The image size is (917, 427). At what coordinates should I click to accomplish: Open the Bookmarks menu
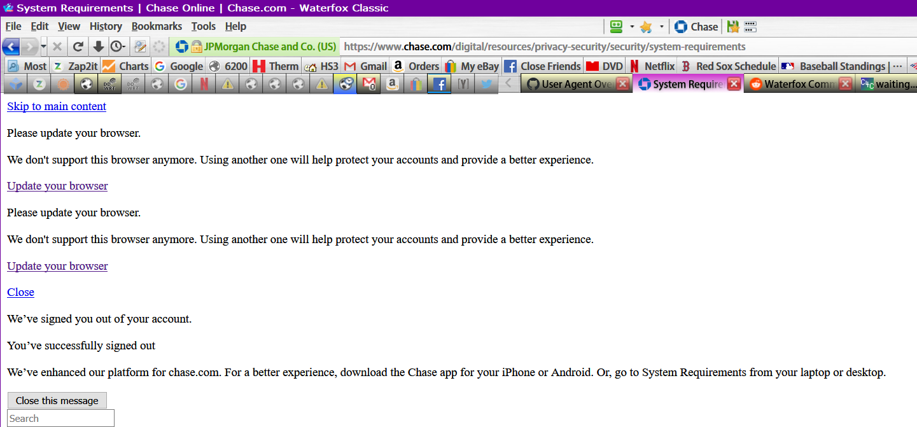[x=157, y=26]
